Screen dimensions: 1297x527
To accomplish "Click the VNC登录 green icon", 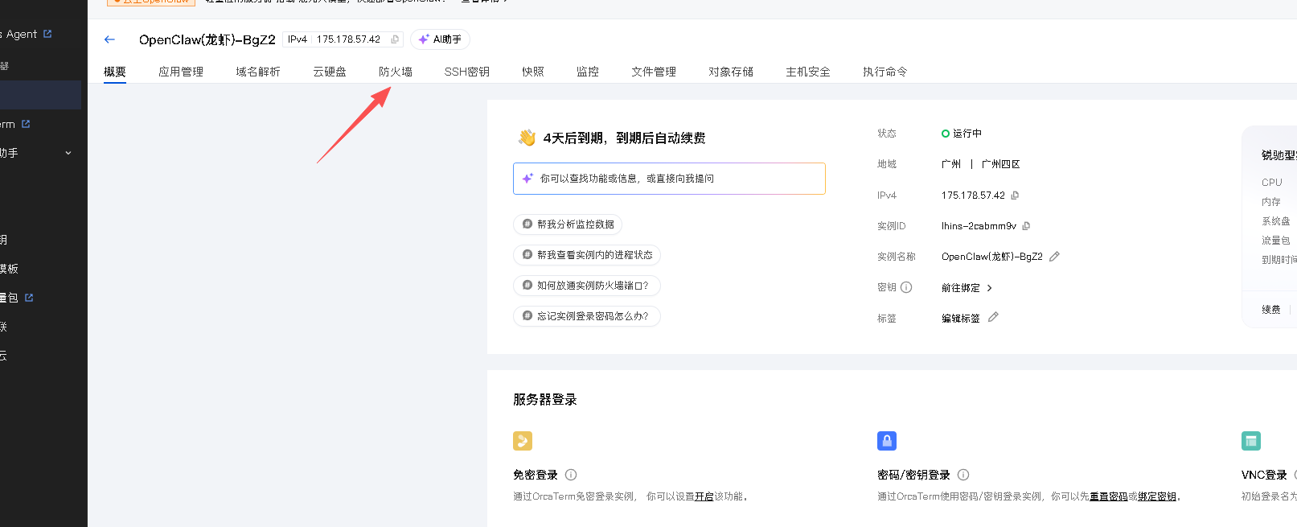I will tap(1251, 441).
